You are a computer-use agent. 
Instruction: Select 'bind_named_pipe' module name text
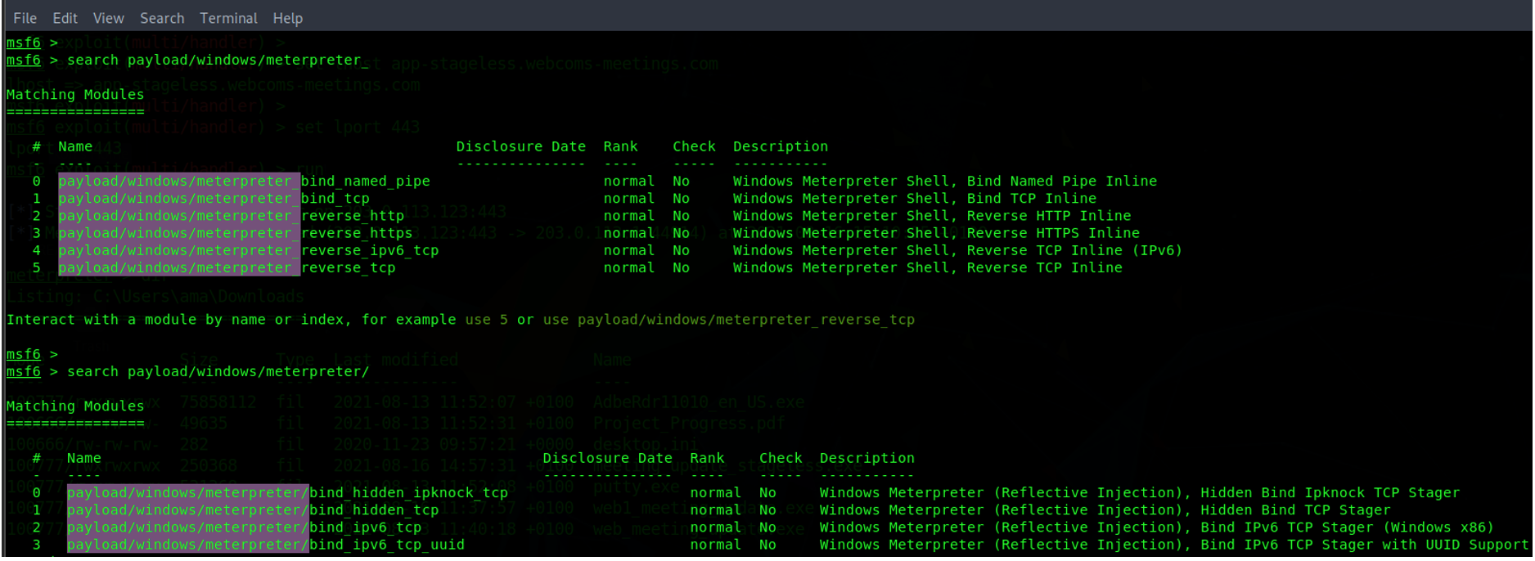(366, 182)
